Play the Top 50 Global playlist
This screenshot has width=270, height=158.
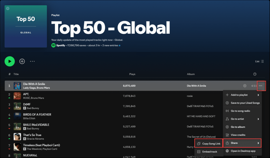click(x=10, y=61)
